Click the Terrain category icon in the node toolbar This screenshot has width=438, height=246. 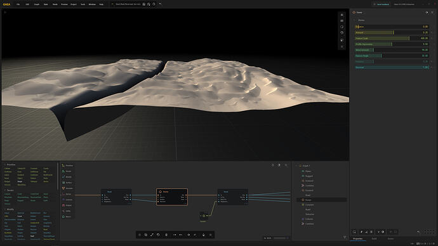(63, 171)
